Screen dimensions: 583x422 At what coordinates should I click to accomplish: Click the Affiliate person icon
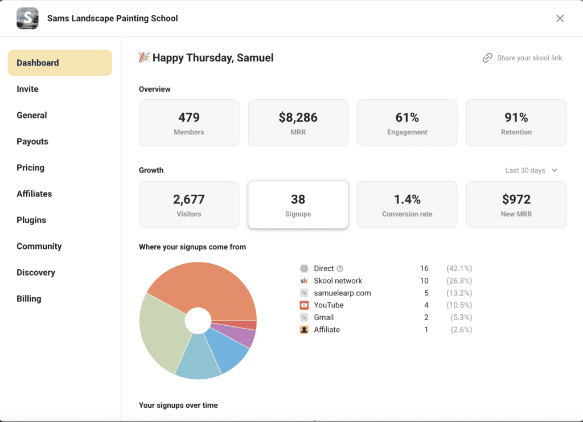304,330
